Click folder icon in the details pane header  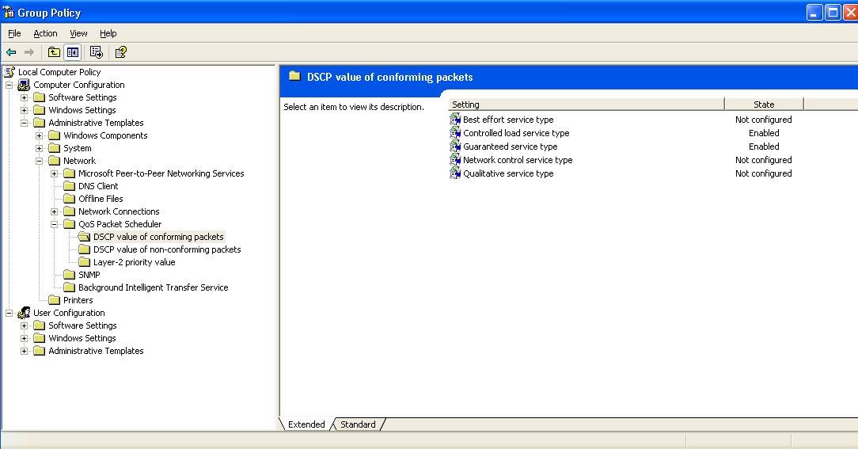(x=294, y=76)
